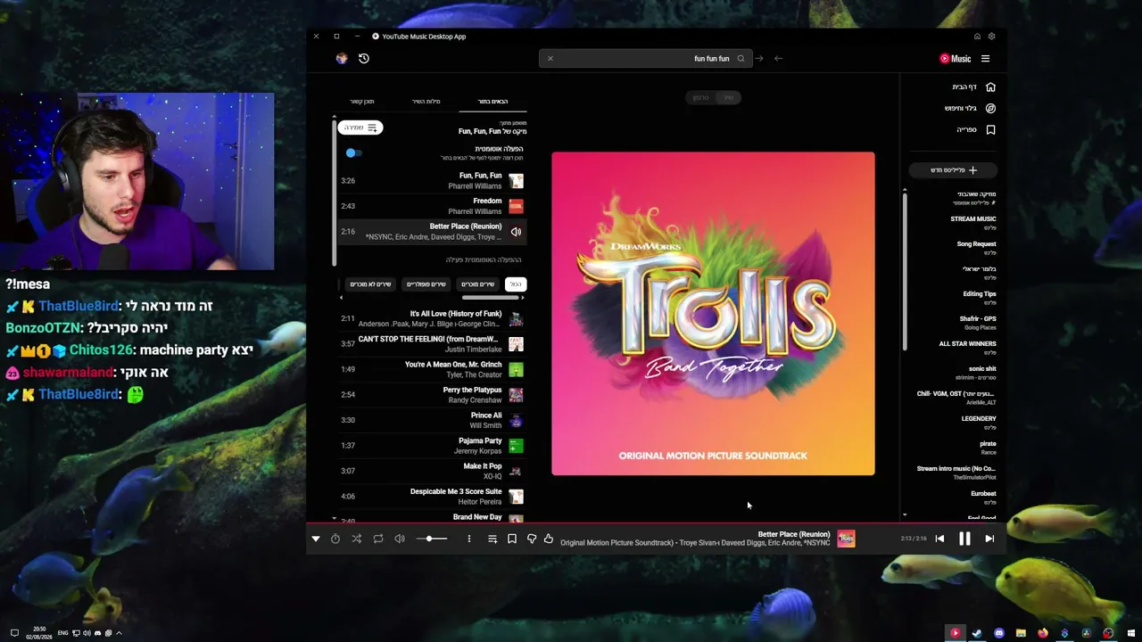Skip to the next track

989,539
